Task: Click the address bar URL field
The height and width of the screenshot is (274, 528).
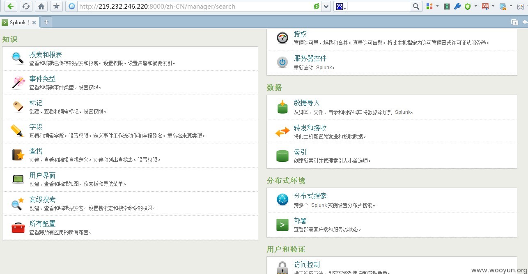Action: click(x=194, y=6)
